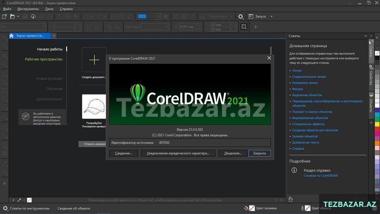The image size is (380, 214).
Task: Click the eyedropper icon in document palette
Action: [x=19, y=200]
